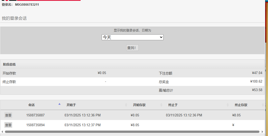Click the sort arrow on 会话 column
Screen dimensions: 268x136
coord(59,104)
